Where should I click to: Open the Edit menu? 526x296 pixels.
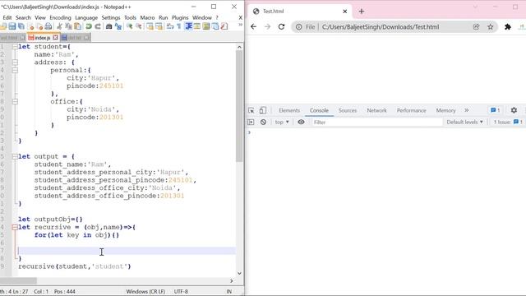pos(7,18)
